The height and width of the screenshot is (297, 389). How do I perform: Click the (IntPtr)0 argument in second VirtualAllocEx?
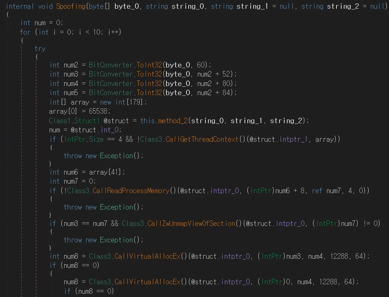point(274,282)
